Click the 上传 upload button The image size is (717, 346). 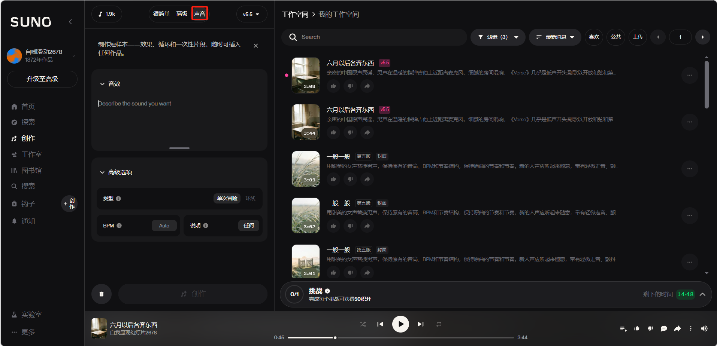point(638,37)
